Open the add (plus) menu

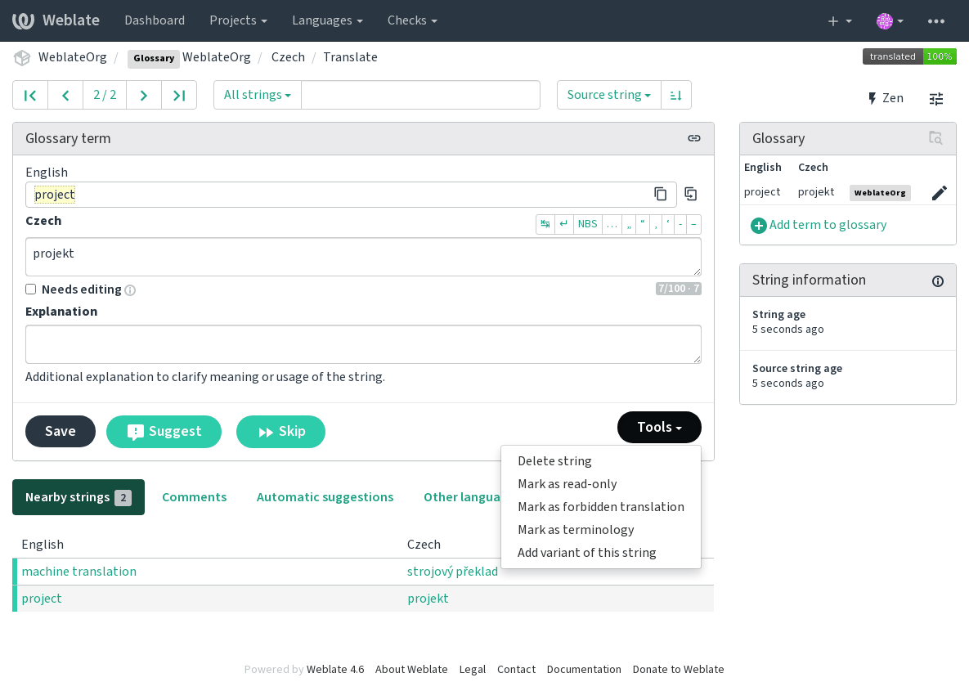(x=839, y=21)
